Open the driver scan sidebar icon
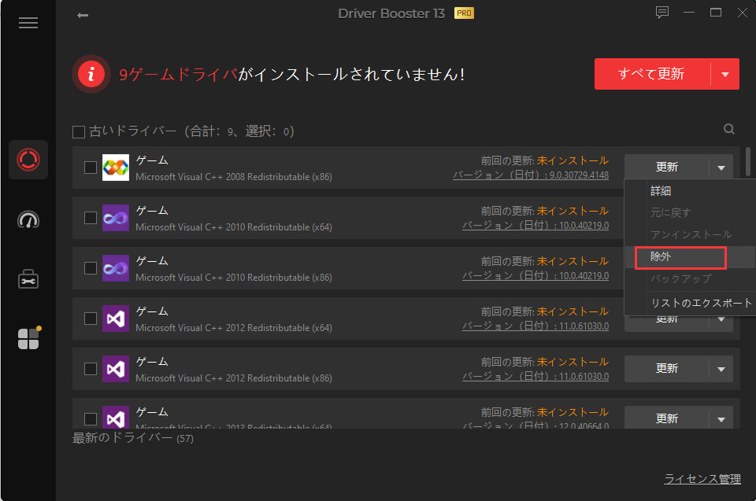This screenshot has height=501, width=756. 28,160
